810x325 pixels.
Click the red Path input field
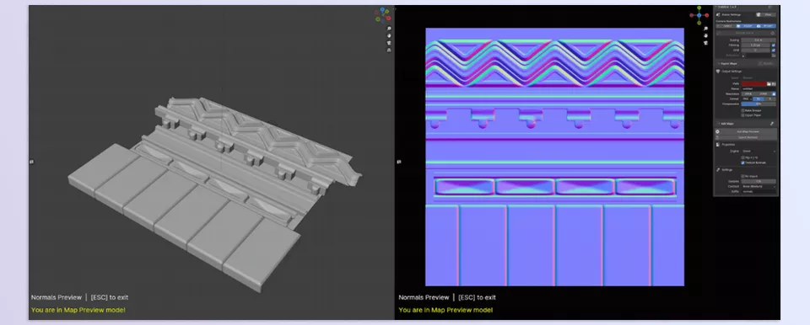click(753, 83)
